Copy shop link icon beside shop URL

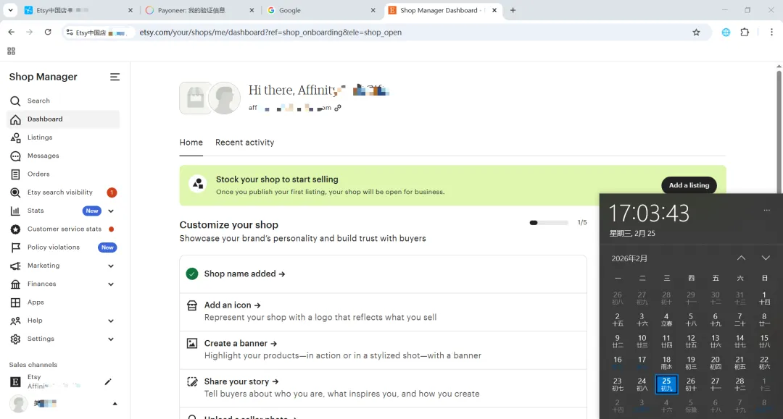[338, 108]
